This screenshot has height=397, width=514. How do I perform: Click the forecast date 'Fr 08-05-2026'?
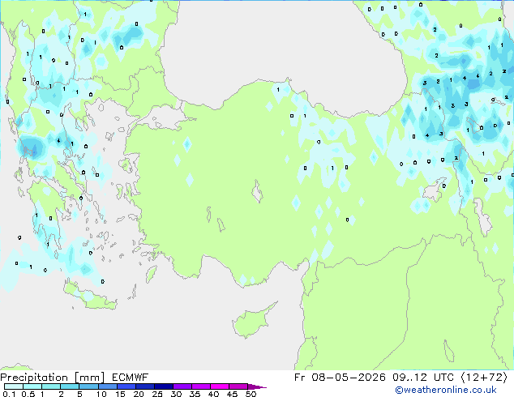[340, 378]
